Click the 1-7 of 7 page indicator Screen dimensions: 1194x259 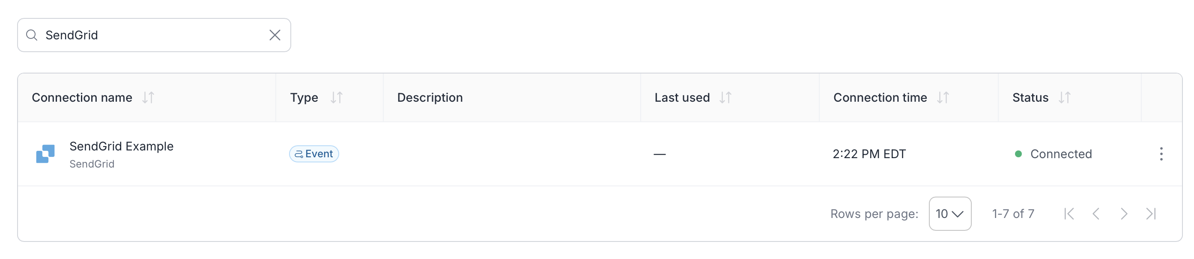tap(1012, 214)
